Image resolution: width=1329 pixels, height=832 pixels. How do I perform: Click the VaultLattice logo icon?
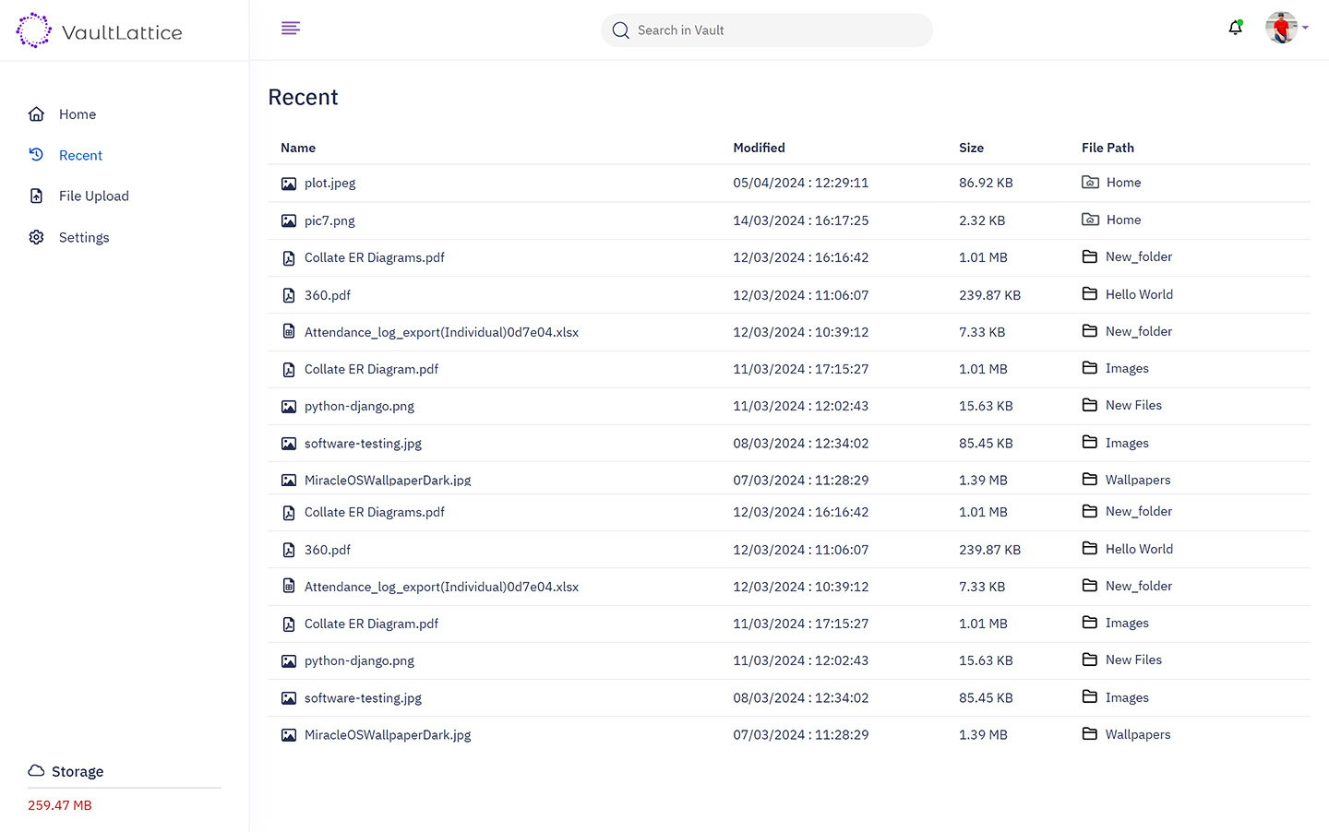34,30
